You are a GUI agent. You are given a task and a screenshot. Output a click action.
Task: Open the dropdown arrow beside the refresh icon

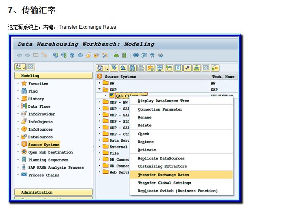point(107,68)
